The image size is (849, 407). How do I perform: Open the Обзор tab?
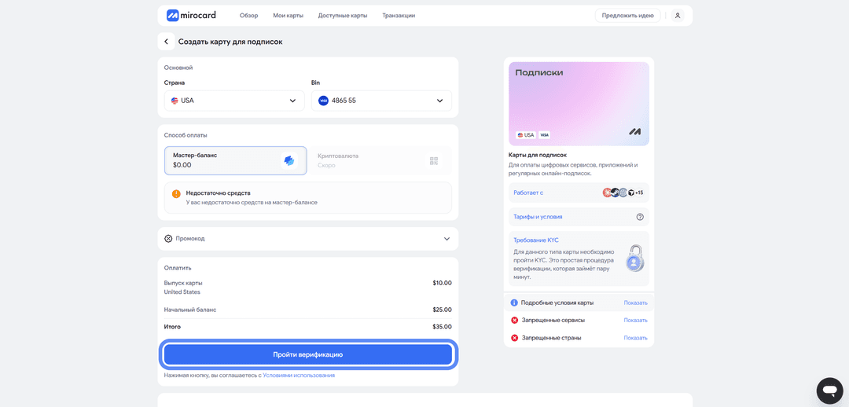[249, 16]
